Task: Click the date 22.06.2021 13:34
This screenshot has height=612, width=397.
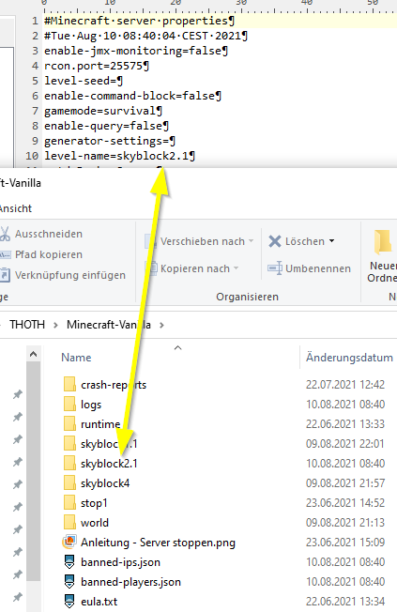Action: [345, 602]
